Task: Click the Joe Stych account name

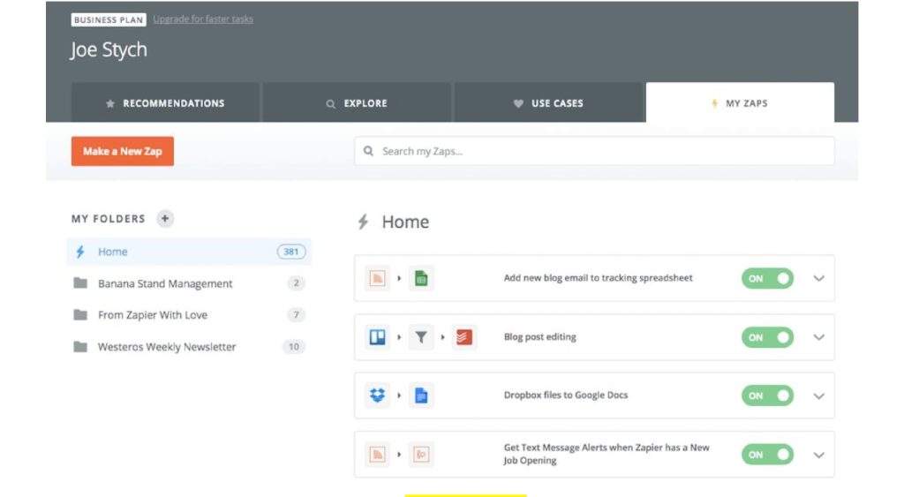Action: point(109,49)
